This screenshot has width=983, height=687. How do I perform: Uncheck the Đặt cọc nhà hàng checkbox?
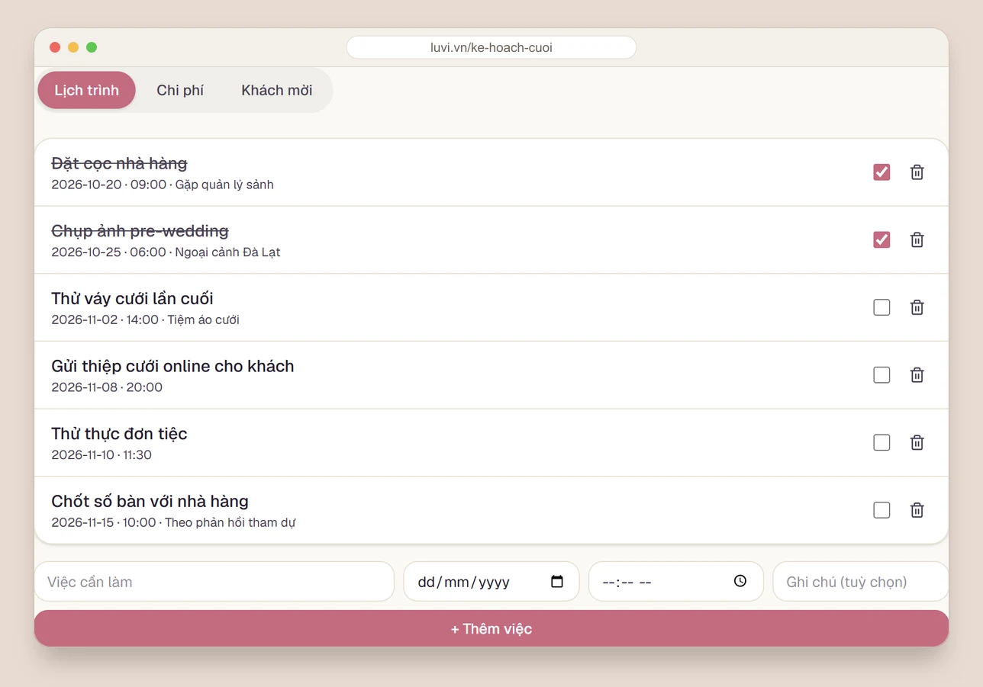(881, 172)
